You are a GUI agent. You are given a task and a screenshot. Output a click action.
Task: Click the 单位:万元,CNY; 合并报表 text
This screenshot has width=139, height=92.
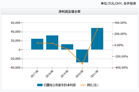(118, 3)
